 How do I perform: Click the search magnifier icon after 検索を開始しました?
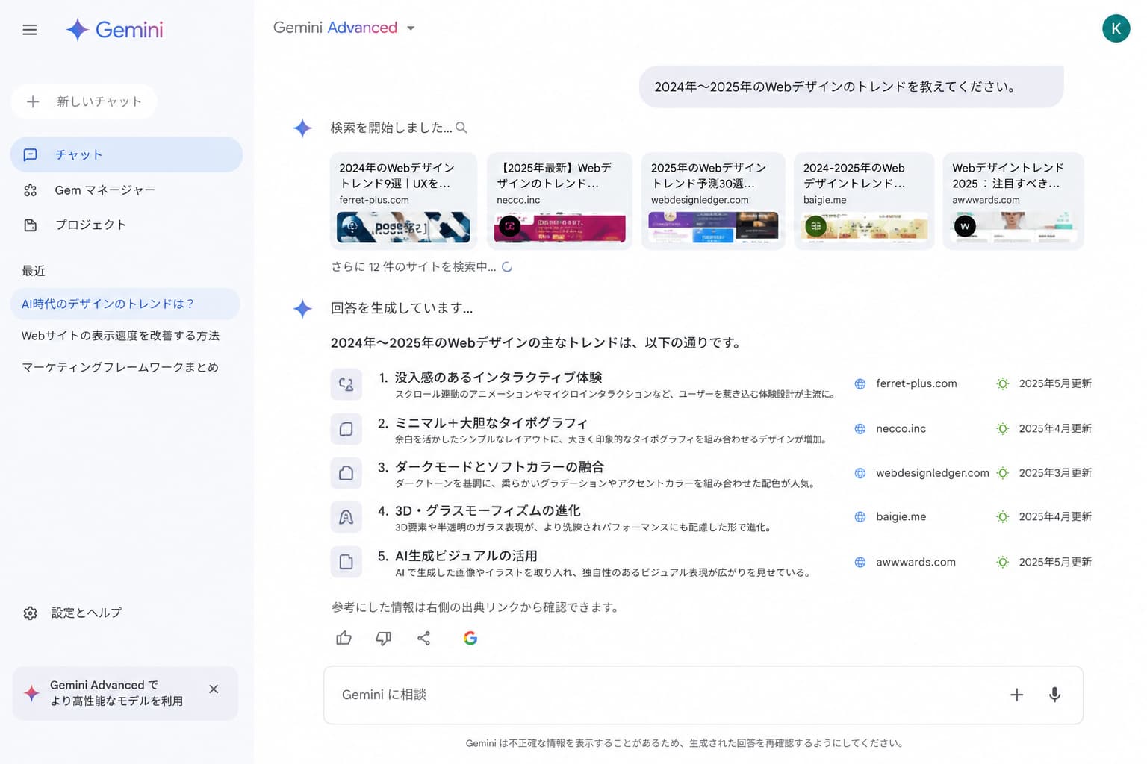pos(461,128)
